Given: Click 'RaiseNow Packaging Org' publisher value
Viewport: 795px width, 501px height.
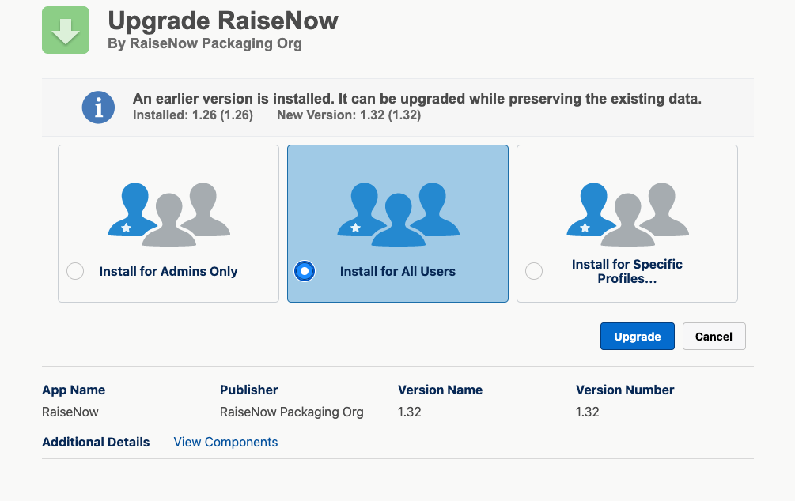Looking at the screenshot, I should [x=292, y=412].
